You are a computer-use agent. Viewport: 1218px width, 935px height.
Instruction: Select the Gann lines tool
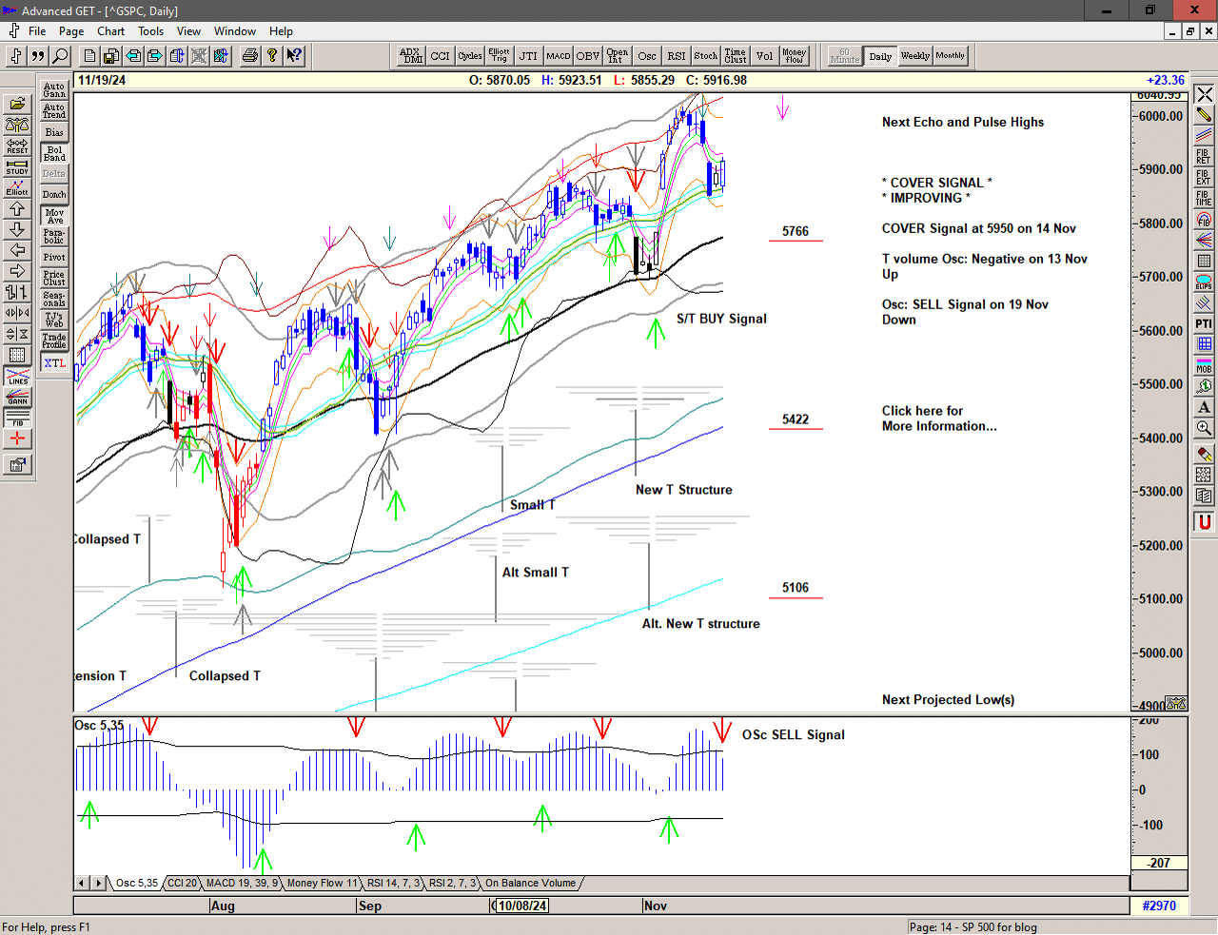(17, 398)
